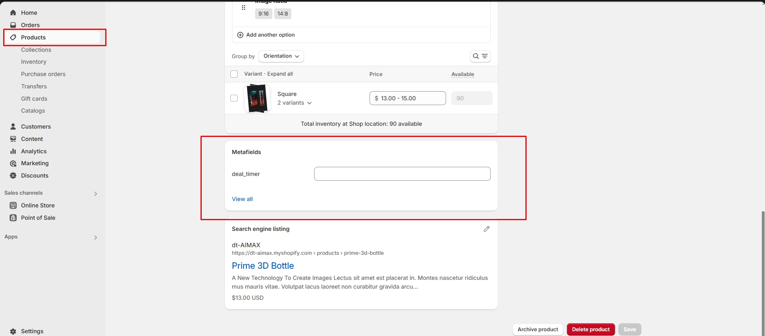Check the Square variant checkbox
This screenshot has width=765, height=336.
coord(234,98)
